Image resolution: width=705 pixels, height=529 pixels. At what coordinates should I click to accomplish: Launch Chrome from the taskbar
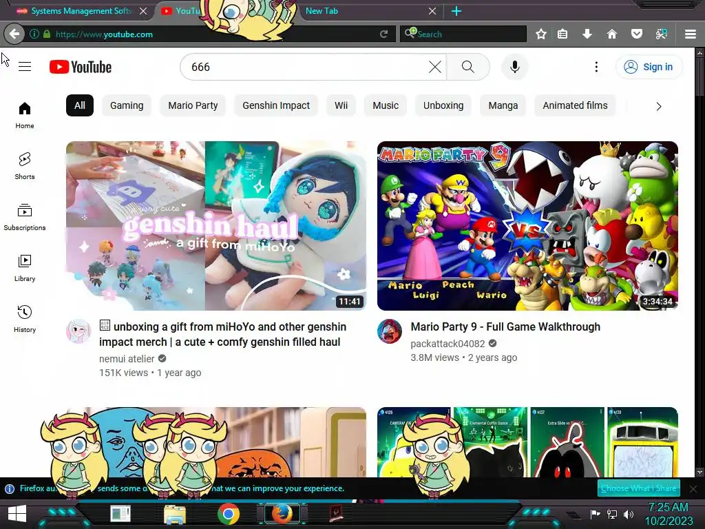229,514
